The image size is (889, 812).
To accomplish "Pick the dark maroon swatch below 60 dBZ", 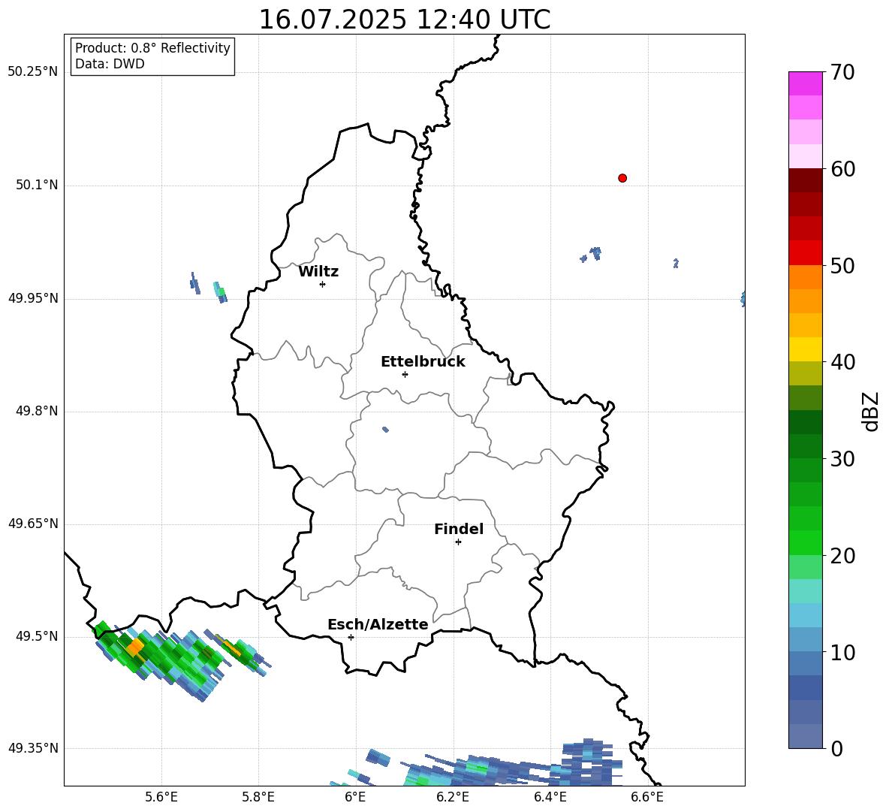I will coord(805,180).
